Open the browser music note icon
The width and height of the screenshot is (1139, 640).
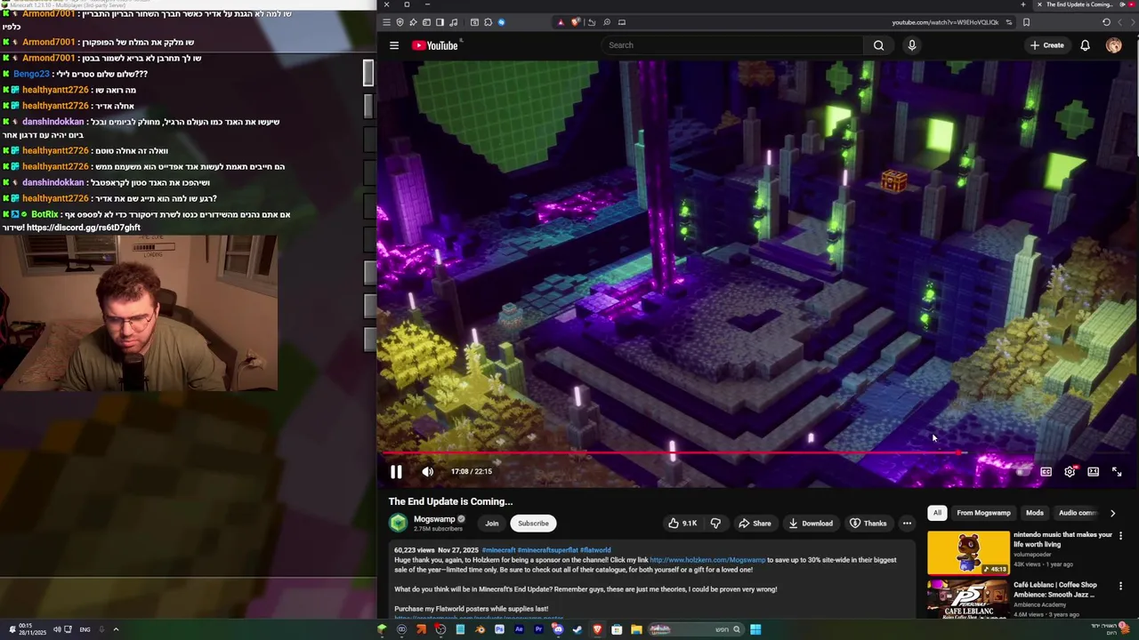pos(454,22)
